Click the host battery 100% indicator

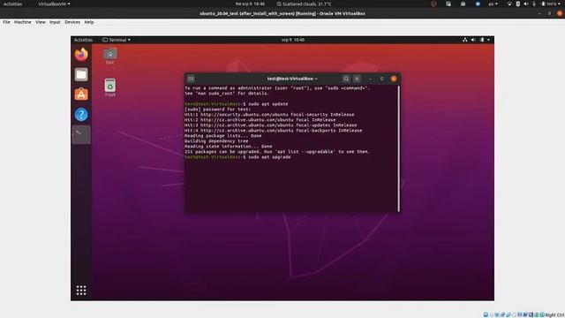(x=551, y=4)
